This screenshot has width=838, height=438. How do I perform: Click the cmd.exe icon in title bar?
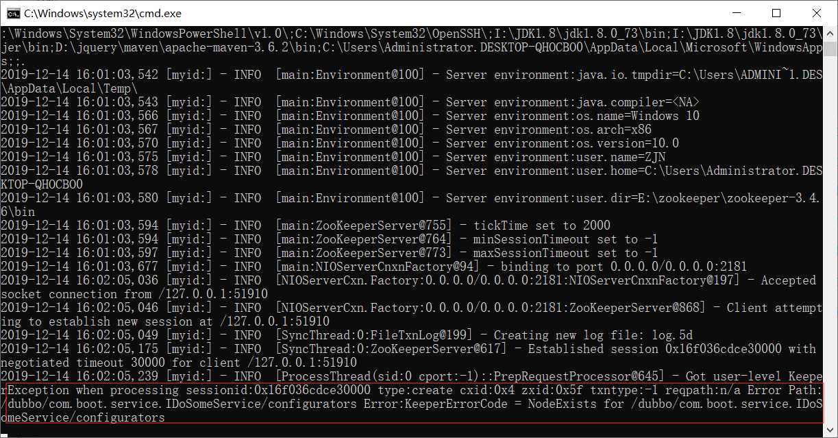coord(13,13)
